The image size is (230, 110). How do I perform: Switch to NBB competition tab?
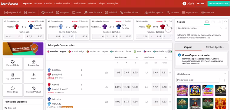137,52
